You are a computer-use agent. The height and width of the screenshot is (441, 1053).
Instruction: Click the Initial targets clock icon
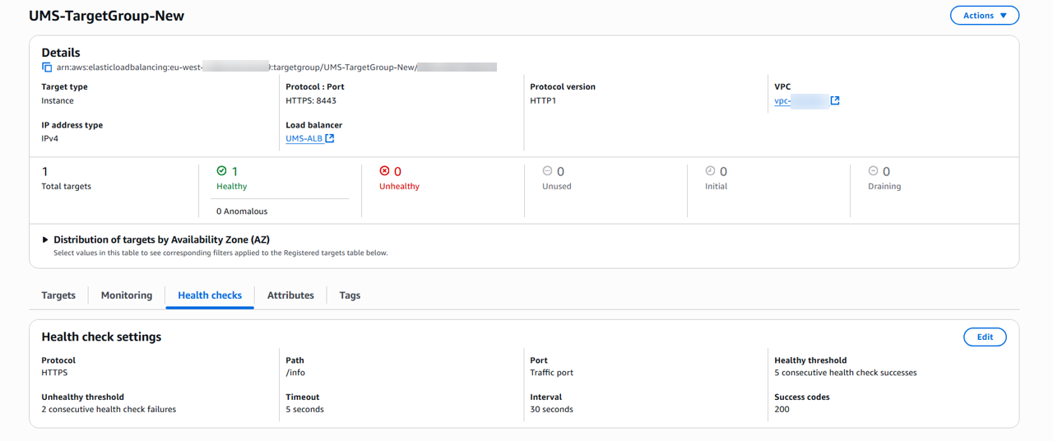(710, 171)
